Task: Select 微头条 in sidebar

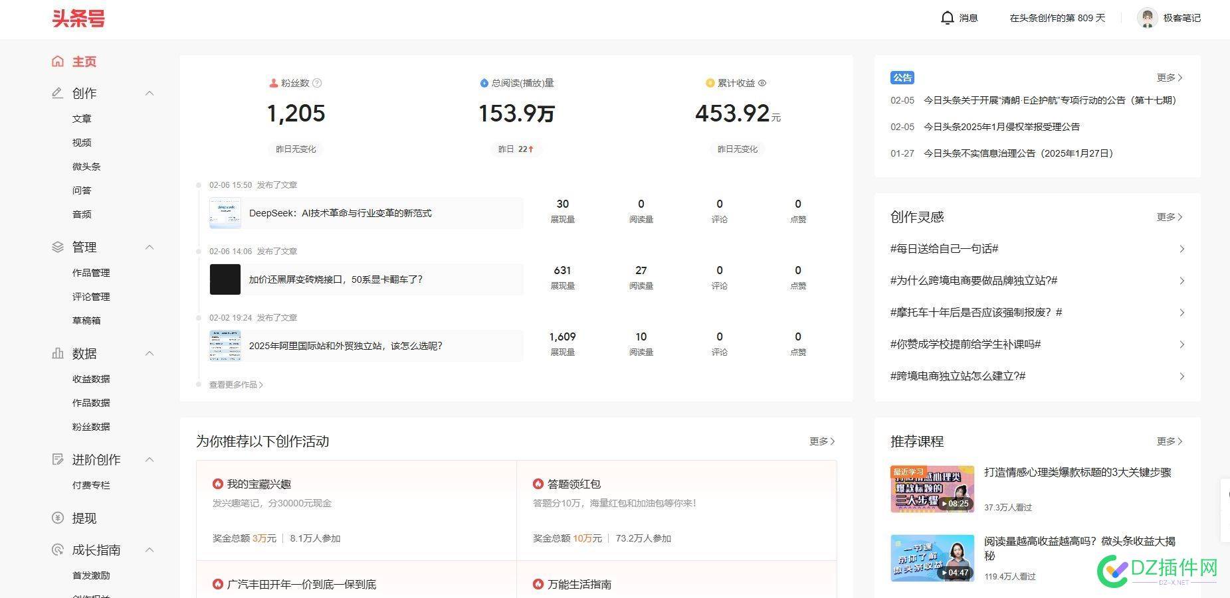Action: 86,167
